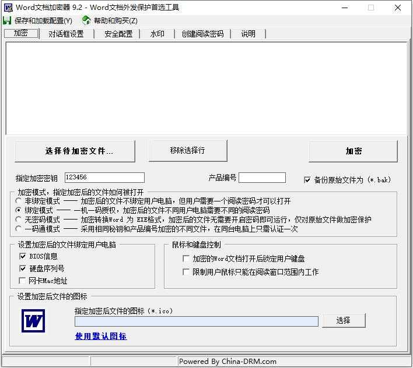The height and width of the screenshot is (368, 413).
Task: Toggle 备份原始文件为 (*.bak) checkbox
Action: click(307, 180)
